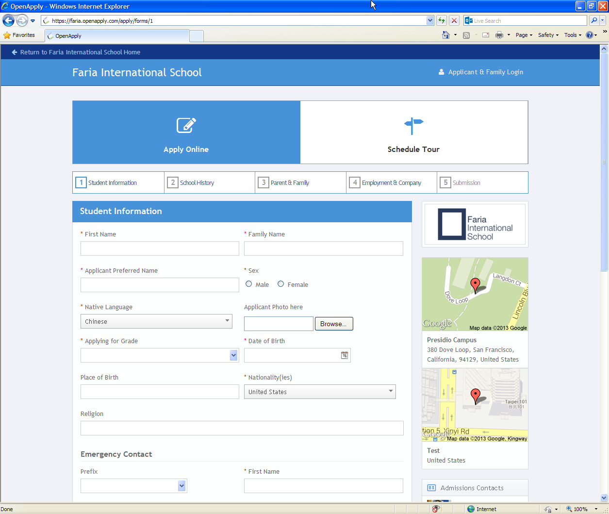
Task: Open the Safety menu dropdown
Action: coord(548,35)
